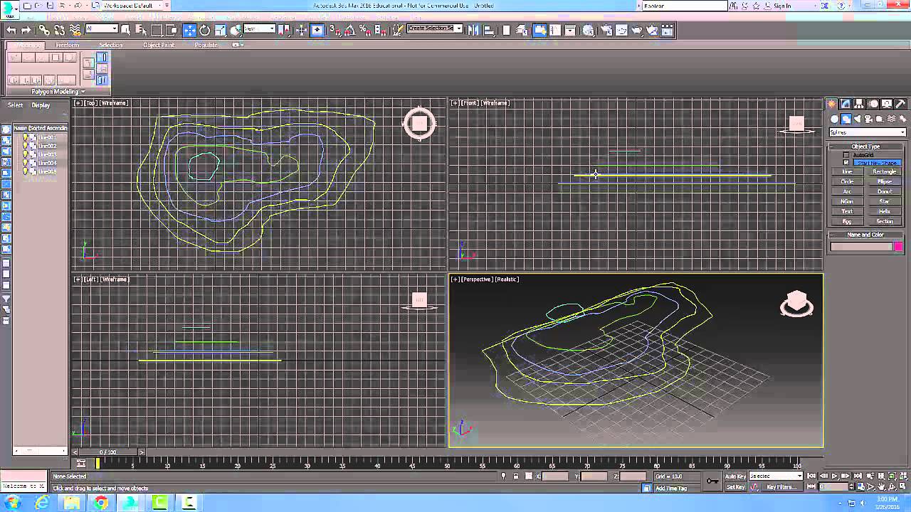Viewport: 911px width, 512px height.
Task: Click the Align tool icon
Action: (490, 30)
